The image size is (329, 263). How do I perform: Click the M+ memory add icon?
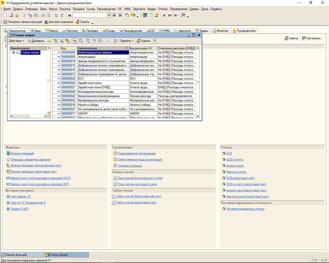170,15
